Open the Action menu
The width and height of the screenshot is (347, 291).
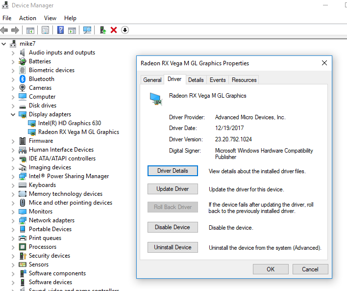point(27,18)
